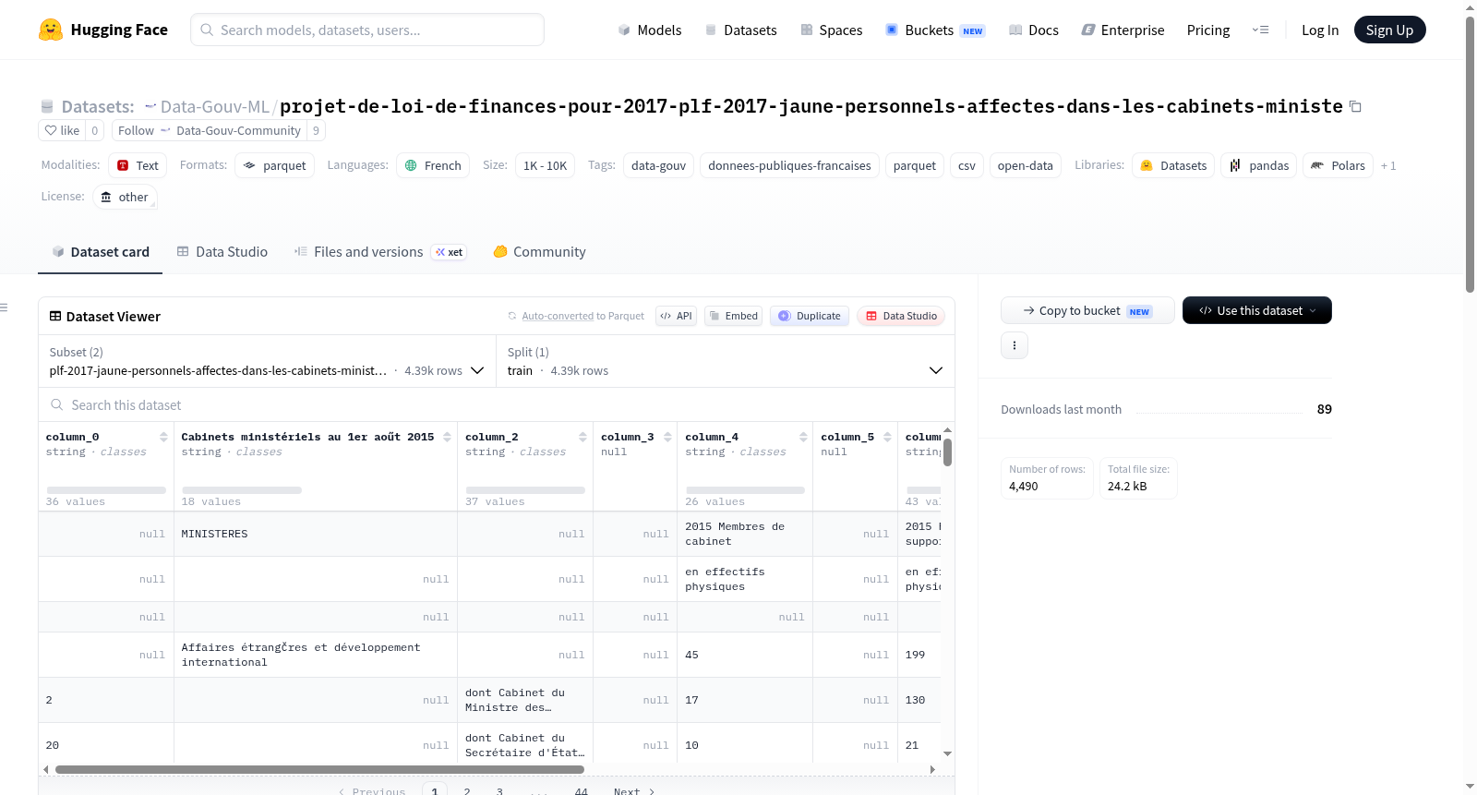Click the open-data tag

click(x=1025, y=165)
